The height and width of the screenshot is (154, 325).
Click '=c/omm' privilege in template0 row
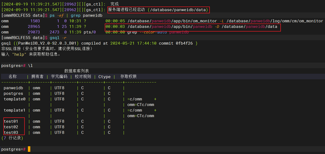[x=135, y=99]
